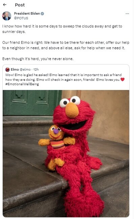134x219 pixels.
Task: Click the red heart emoji
Action: 123,79
